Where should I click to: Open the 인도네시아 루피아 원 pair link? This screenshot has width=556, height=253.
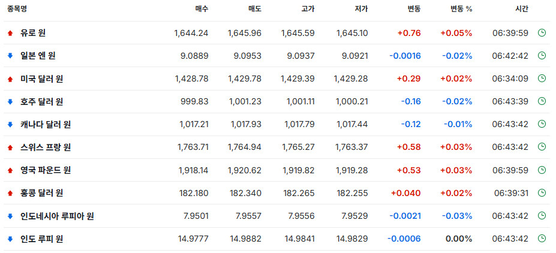tap(57, 216)
